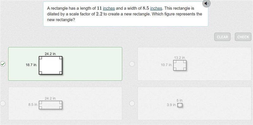Open the 'inches' glossary link after 8.5
Image resolution: width=253 pixels, height=125 pixels.
[x=156, y=8]
